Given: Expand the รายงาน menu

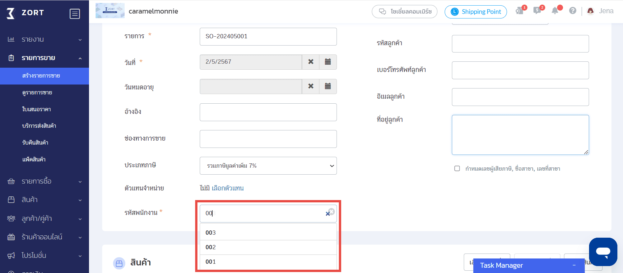Looking at the screenshot, I should point(80,40).
